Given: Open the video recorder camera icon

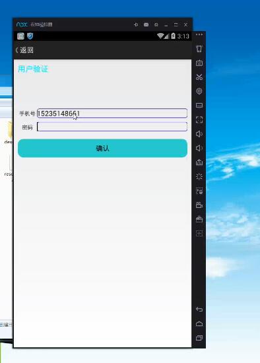Looking at the screenshot, I should click(199, 205).
